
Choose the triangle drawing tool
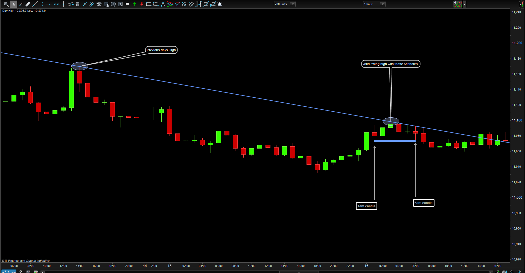pos(163,4)
